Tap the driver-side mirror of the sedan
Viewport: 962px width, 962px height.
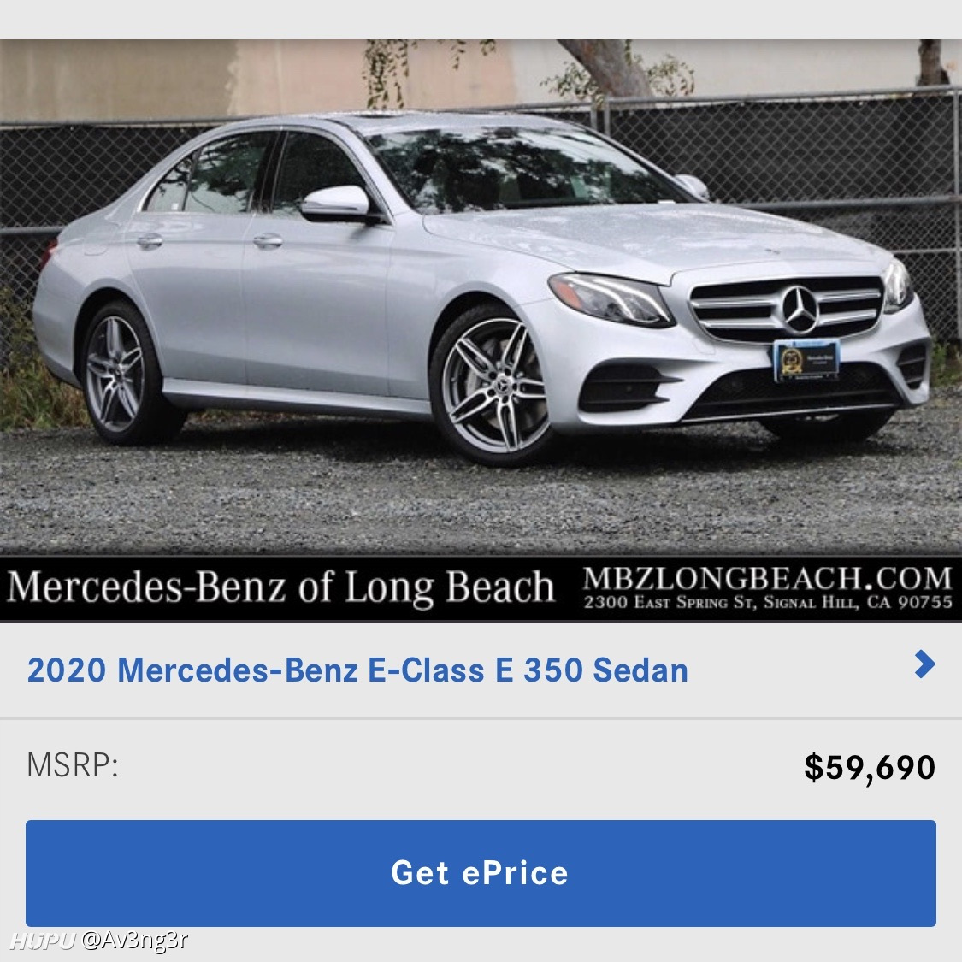(336, 204)
